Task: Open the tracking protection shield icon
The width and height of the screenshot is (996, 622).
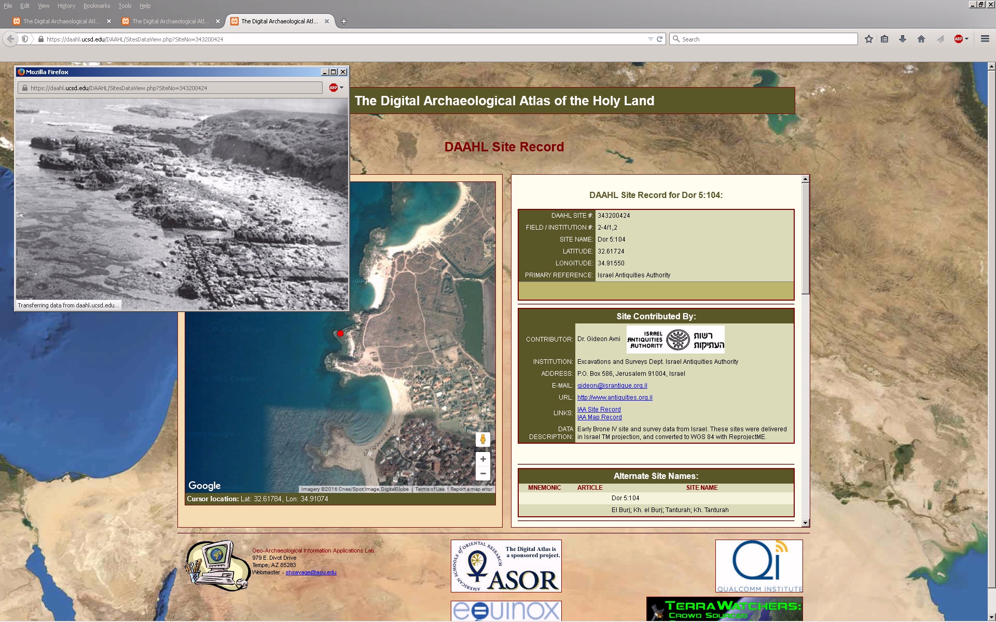Action: tap(24, 39)
